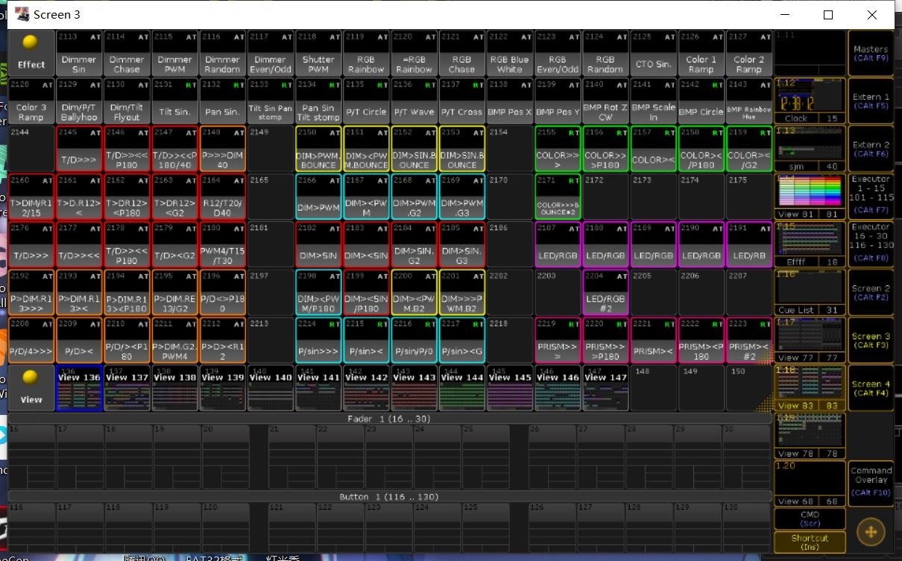Image resolution: width=902 pixels, height=561 pixels.
Task: Click the yellow View pool ball icon
Action: coord(31,387)
